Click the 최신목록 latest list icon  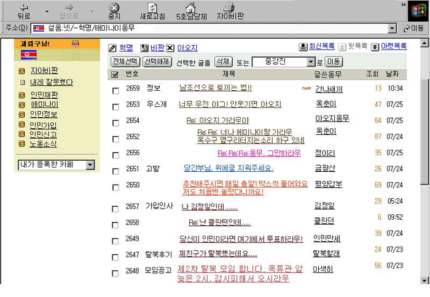tap(303, 47)
